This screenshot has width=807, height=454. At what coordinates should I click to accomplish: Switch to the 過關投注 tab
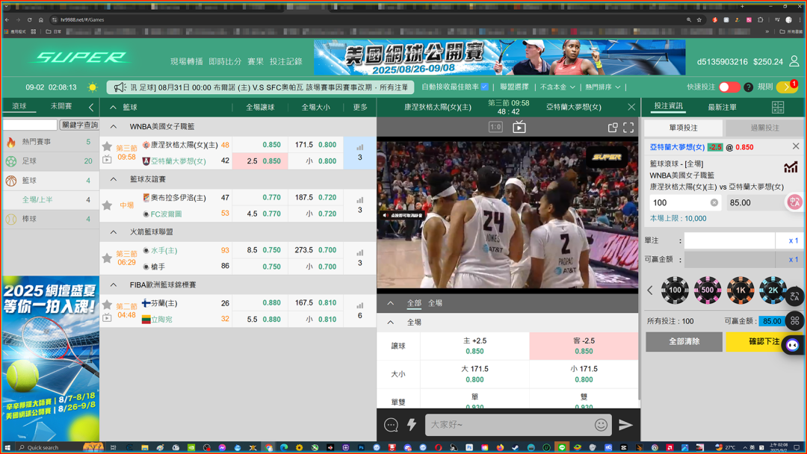click(765, 128)
